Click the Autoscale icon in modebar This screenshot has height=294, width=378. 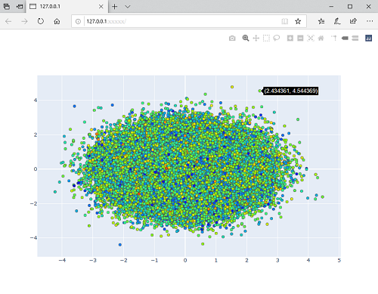[311, 38]
